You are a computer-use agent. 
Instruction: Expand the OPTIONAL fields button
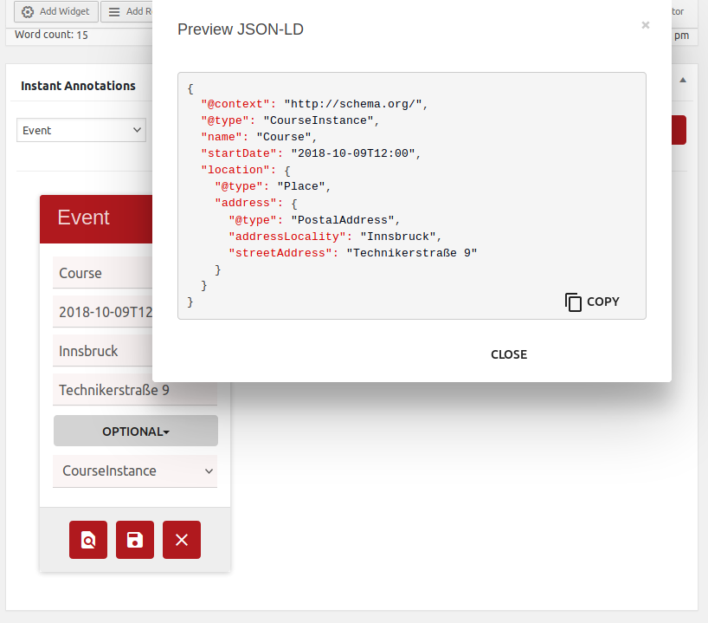tap(136, 432)
